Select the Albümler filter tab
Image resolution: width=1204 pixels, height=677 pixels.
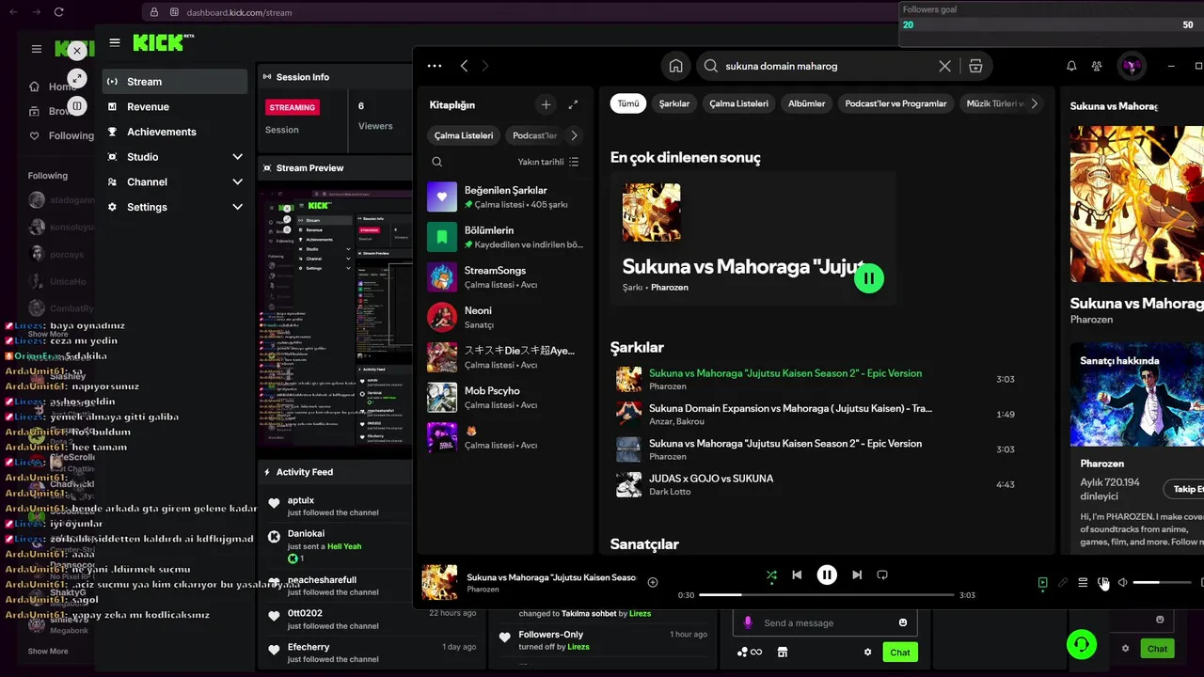(806, 103)
